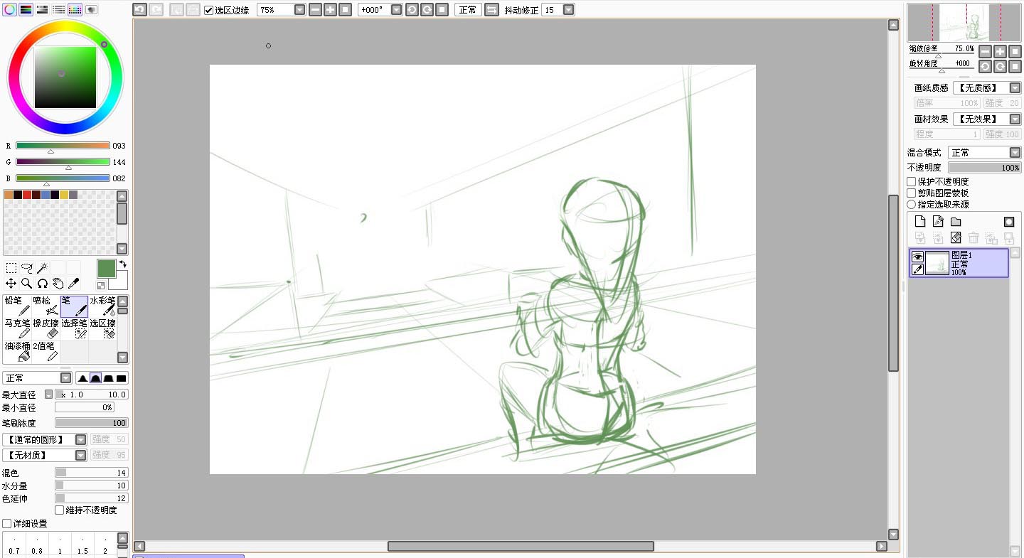Viewport: 1024px width, 558px height.
Task: Select the 水彩笔 watercolor brush tool
Action: point(102,306)
